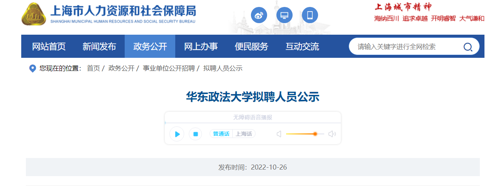Screen dimensions: 503x190
Task: Click the 华东政法大学拟聘人员公示 heading
Action: point(253,97)
